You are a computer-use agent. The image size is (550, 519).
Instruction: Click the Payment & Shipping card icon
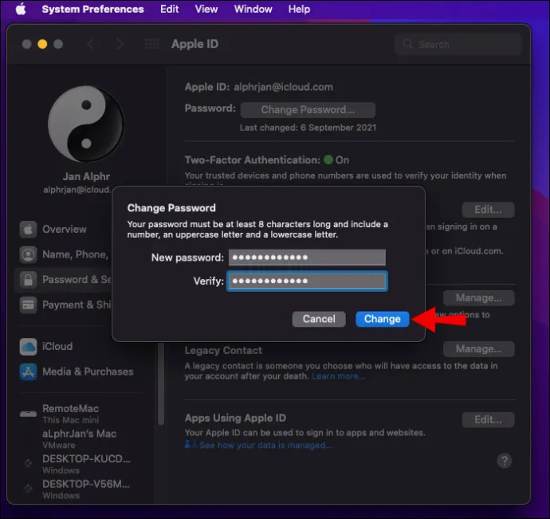click(x=28, y=305)
